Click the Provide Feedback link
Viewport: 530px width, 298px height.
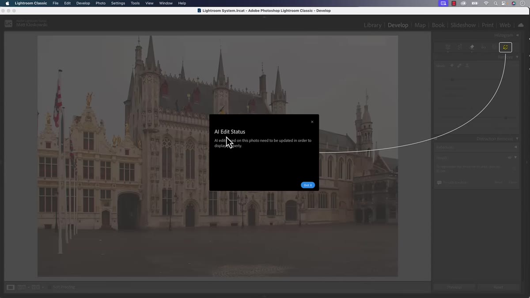(455, 182)
